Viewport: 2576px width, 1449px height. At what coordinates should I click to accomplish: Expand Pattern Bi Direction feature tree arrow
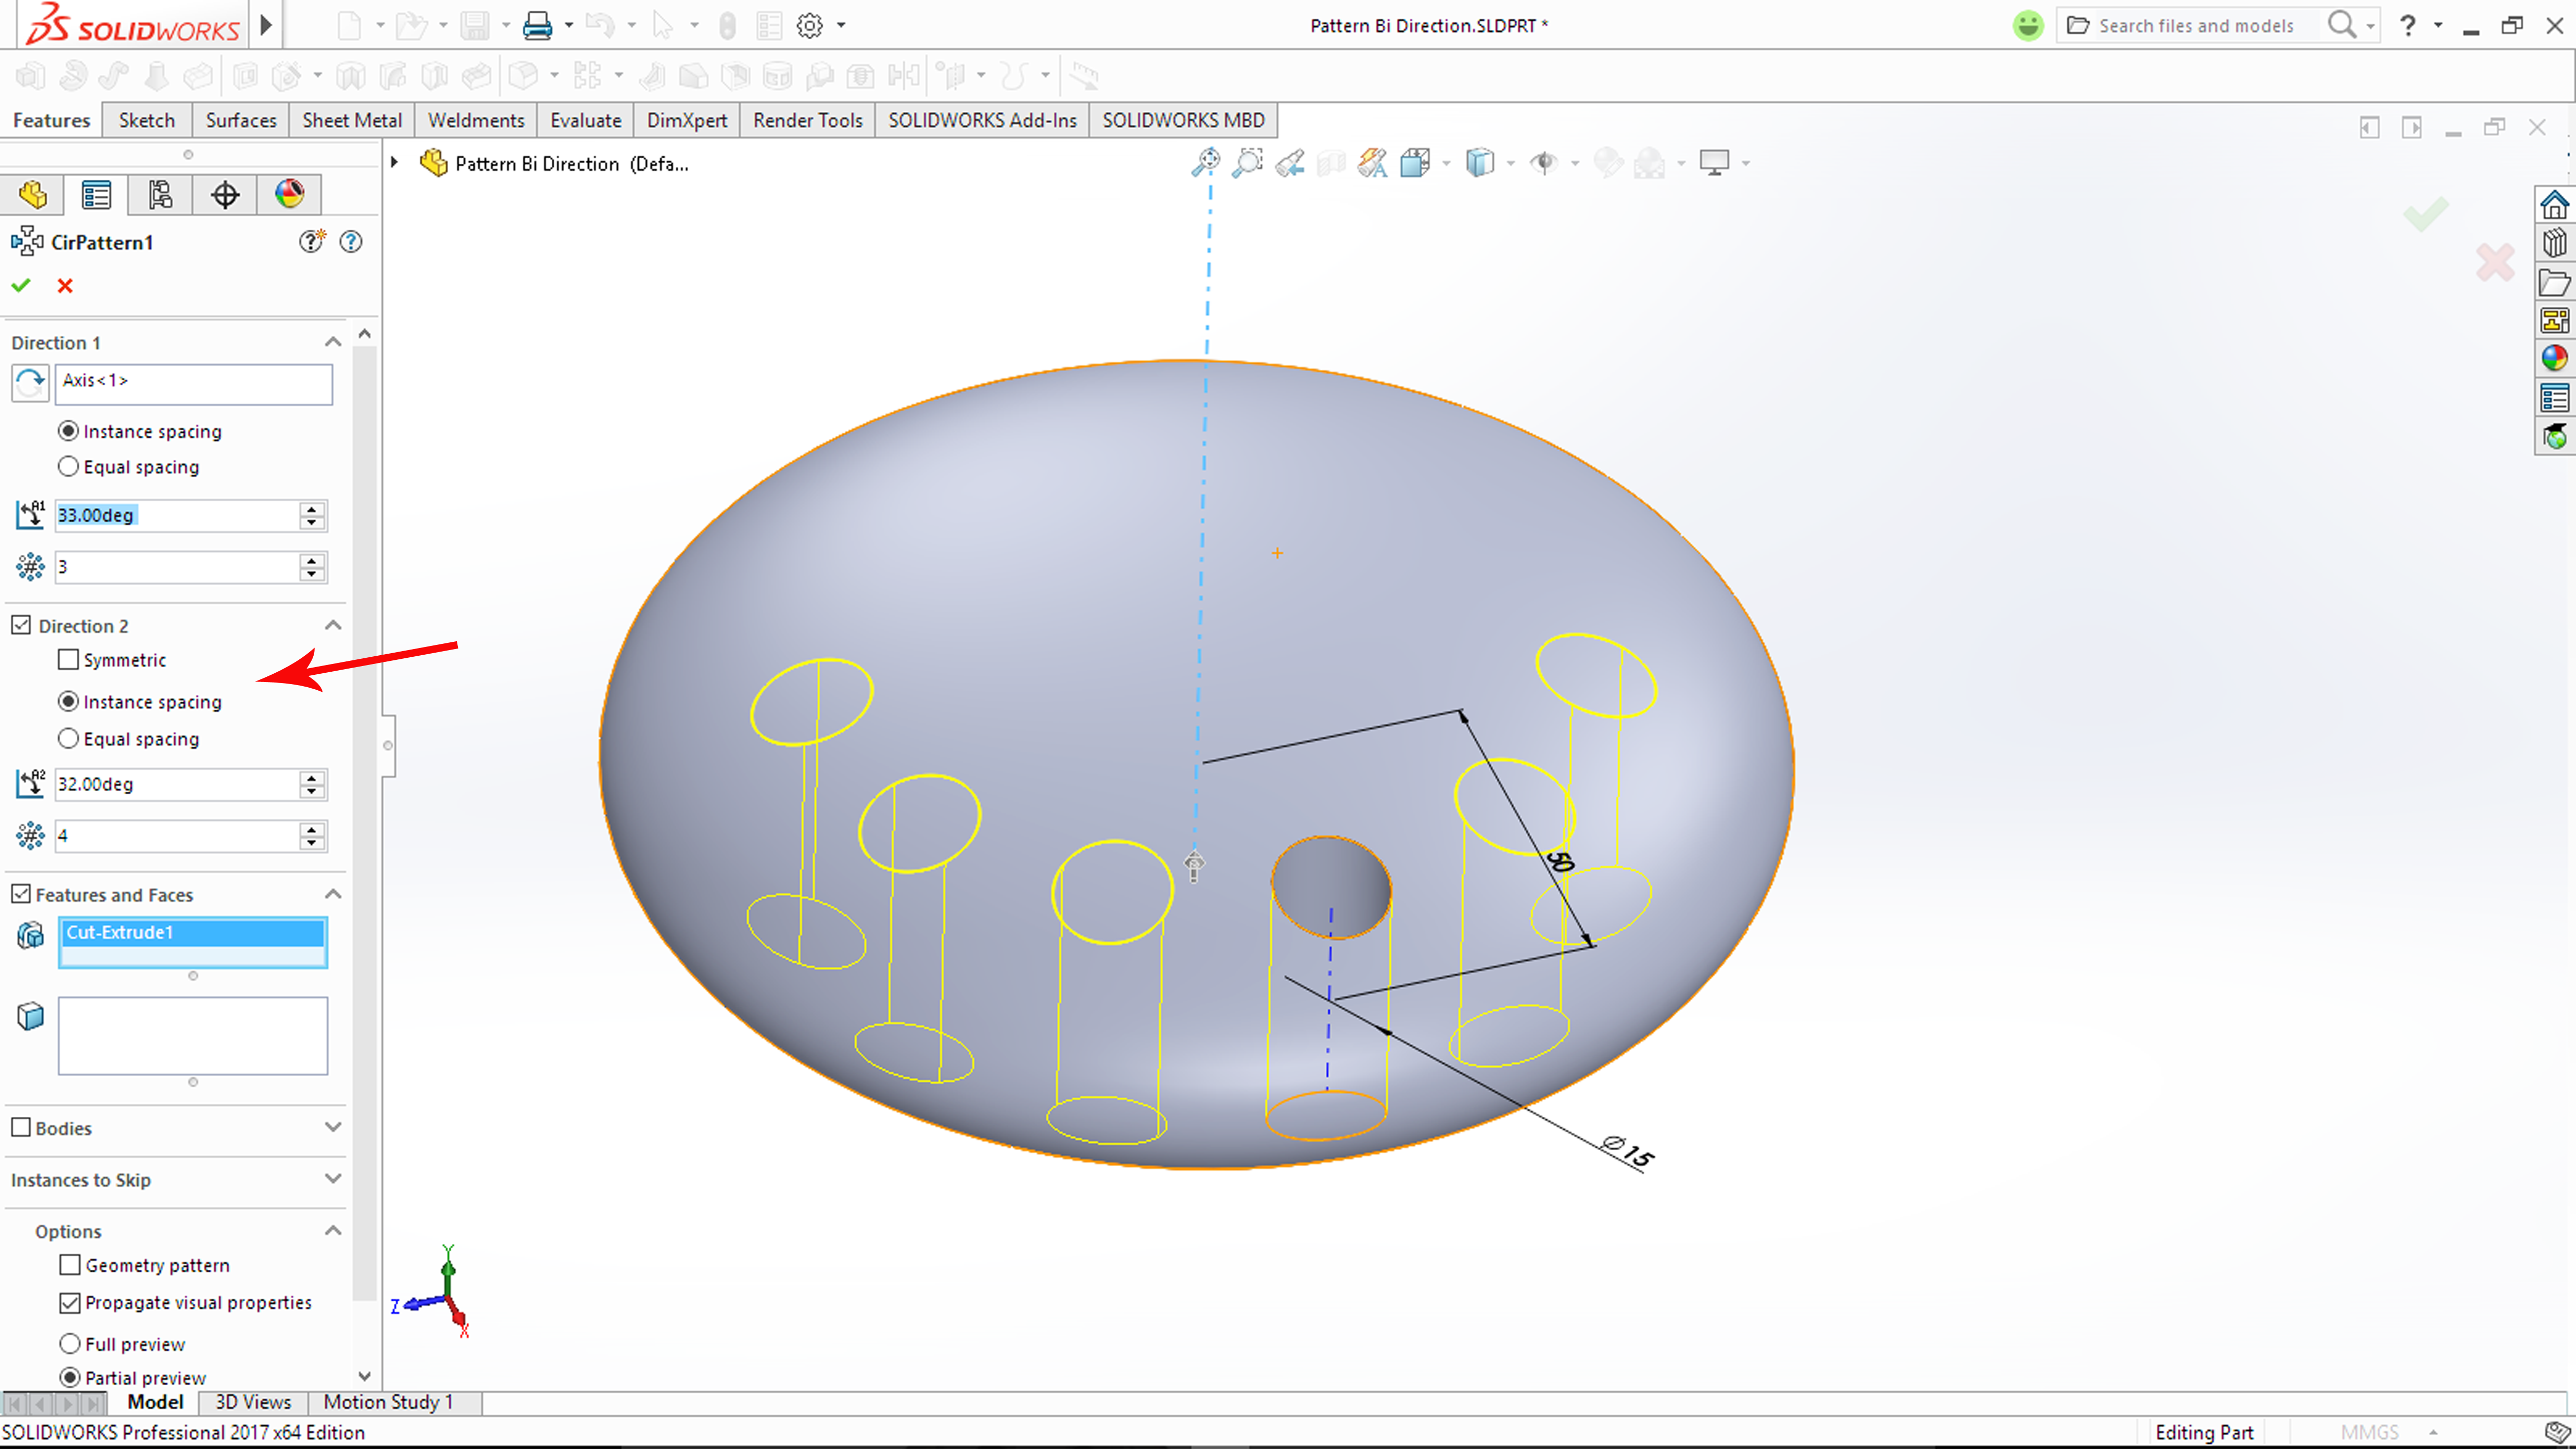point(395,163)
